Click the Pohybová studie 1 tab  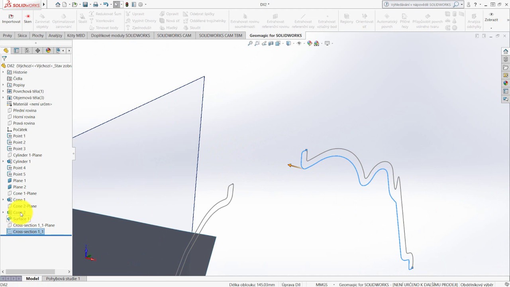click(63, 279)
